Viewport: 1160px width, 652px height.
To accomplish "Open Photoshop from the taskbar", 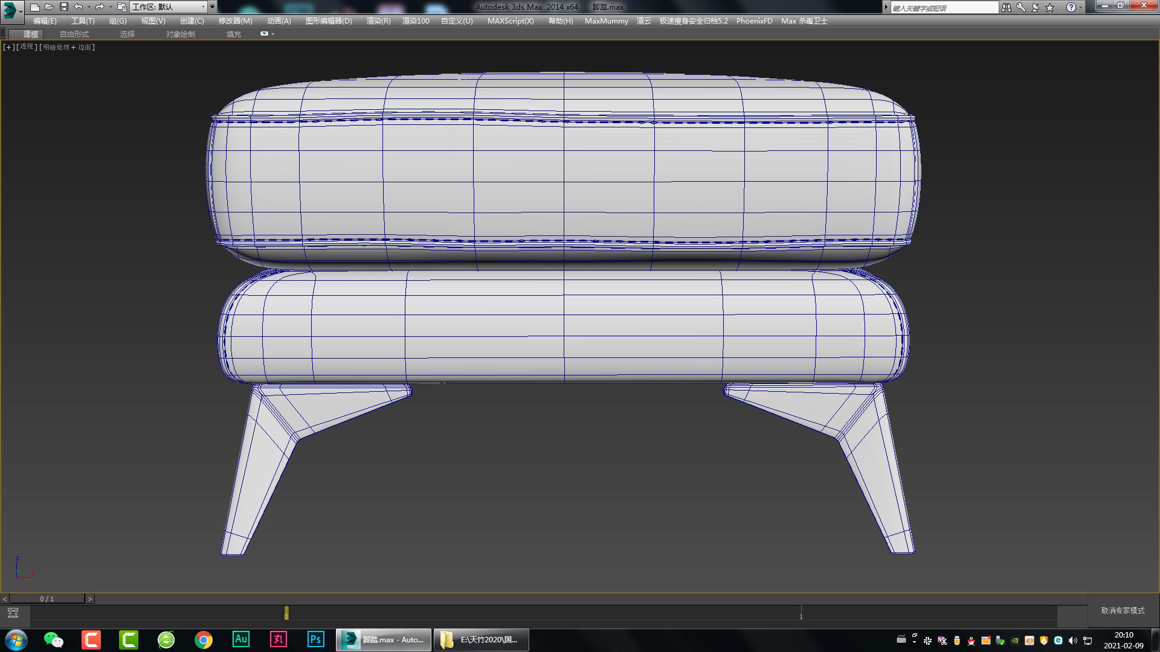I will tap(316, 639).
